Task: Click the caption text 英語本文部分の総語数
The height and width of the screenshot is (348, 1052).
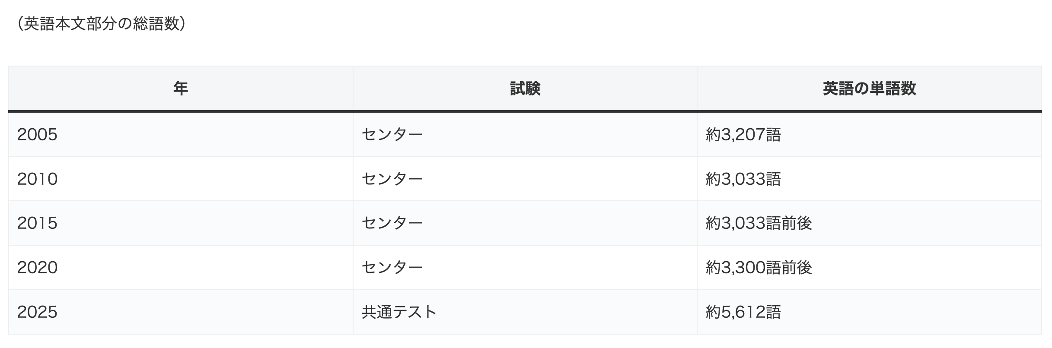Action: click(x=102, y=24)
